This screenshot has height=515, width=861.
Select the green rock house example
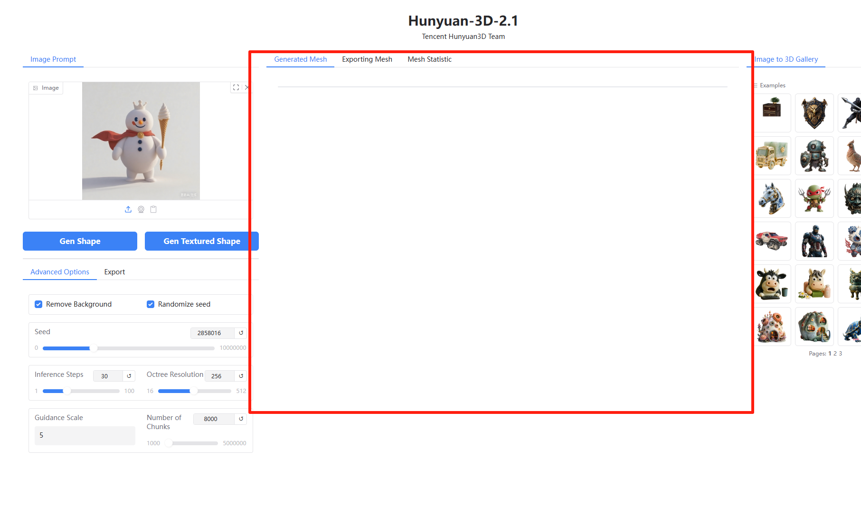814,327
